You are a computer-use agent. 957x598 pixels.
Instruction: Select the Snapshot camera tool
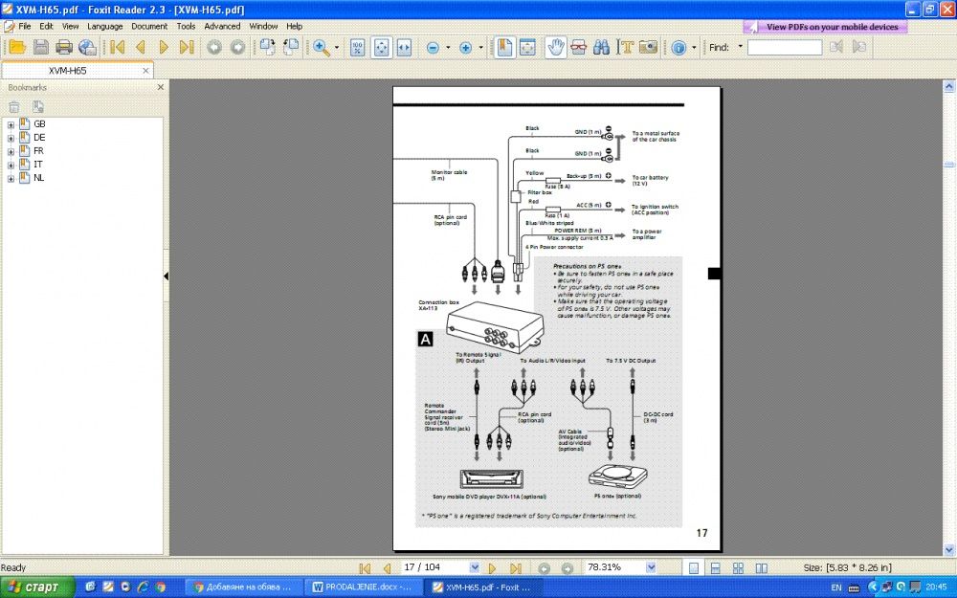pyautogui.click(x=648, y=47)
